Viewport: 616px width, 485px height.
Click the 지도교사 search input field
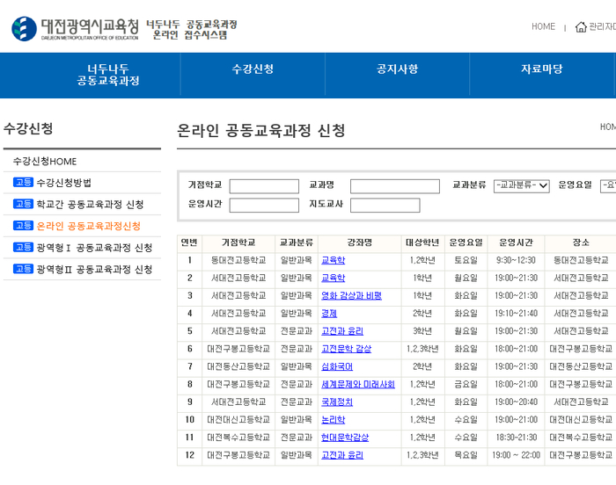coord(385,206)
